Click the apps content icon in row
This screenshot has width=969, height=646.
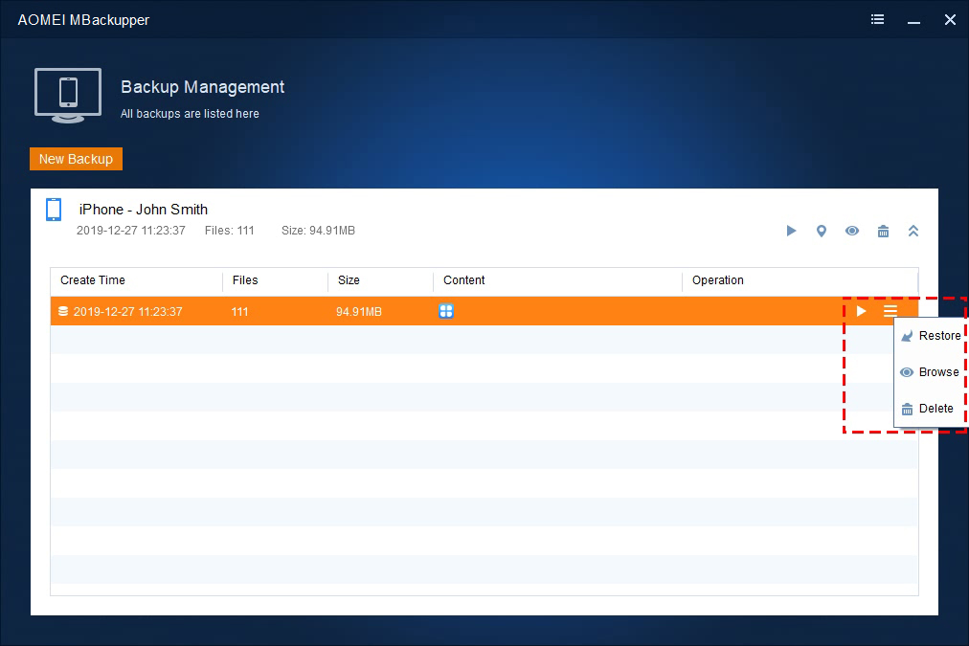(x=446, y=311)
